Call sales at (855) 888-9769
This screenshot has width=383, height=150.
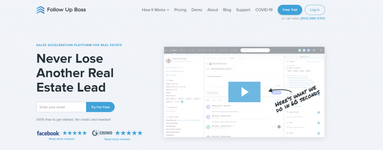(312, 18)
